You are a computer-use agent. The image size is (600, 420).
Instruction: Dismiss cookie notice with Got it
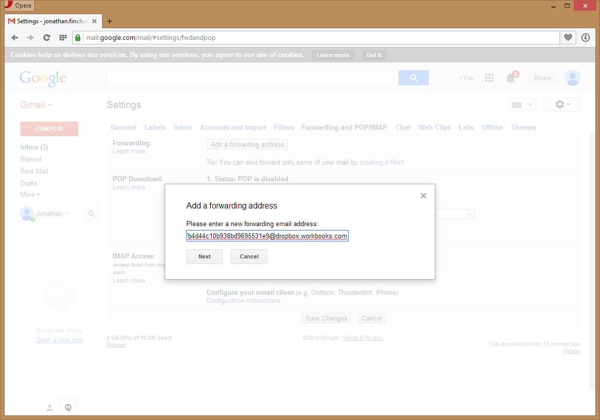pyautogui.click(x=374, y=55)
